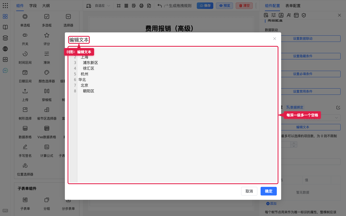Select the 选择器 component
This screenshot has width=346, height=216.
[x=68, y=20]
